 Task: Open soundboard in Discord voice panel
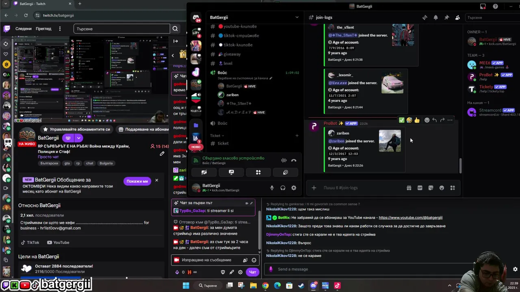click(286, 172)
